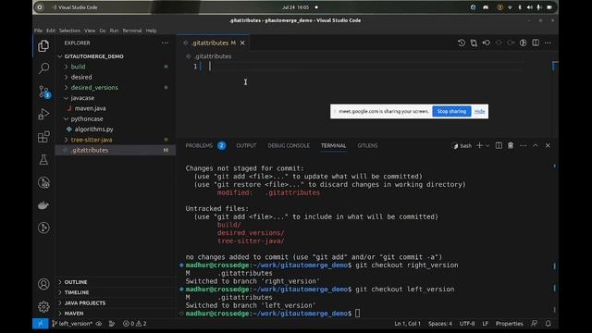Open the Testing flask view
The image size is (592, 333).
click(x=43, y=160)
